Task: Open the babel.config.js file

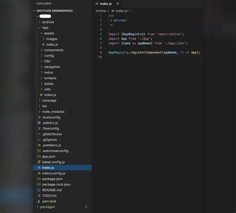Action: 53,162
